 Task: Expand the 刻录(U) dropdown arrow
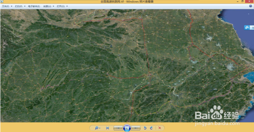[53, 6]
